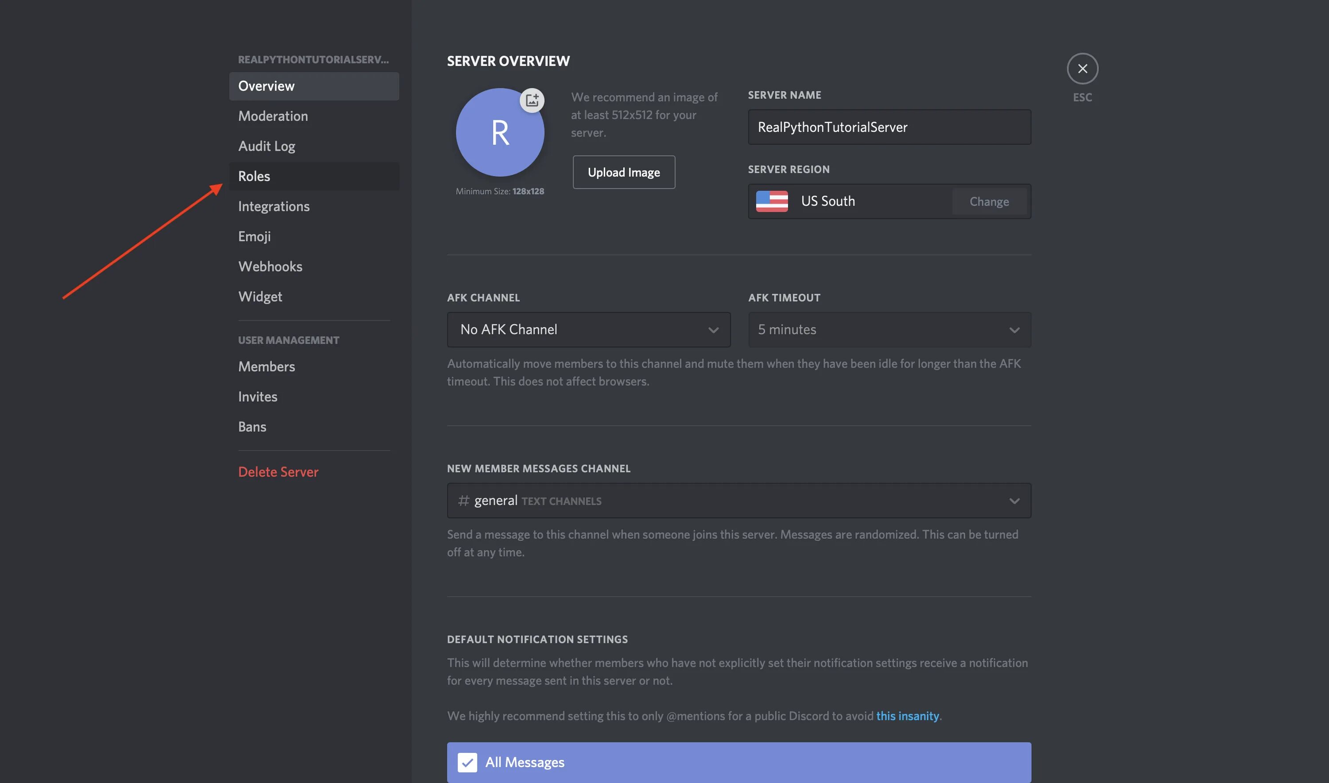Click the Roles navigation icon
Image resolution: width=1329 pixels, height=783 pixels.
pyautogui.click(x=253, y=175)
